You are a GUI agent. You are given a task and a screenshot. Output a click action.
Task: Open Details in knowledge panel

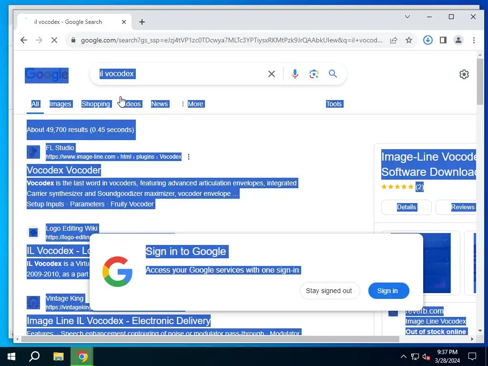(x=407, y=207)
